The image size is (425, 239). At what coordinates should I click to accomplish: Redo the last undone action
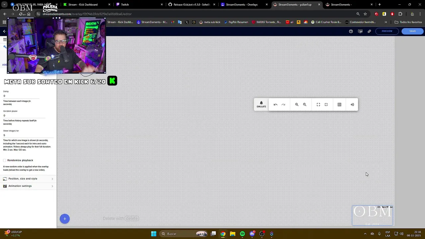283,105
